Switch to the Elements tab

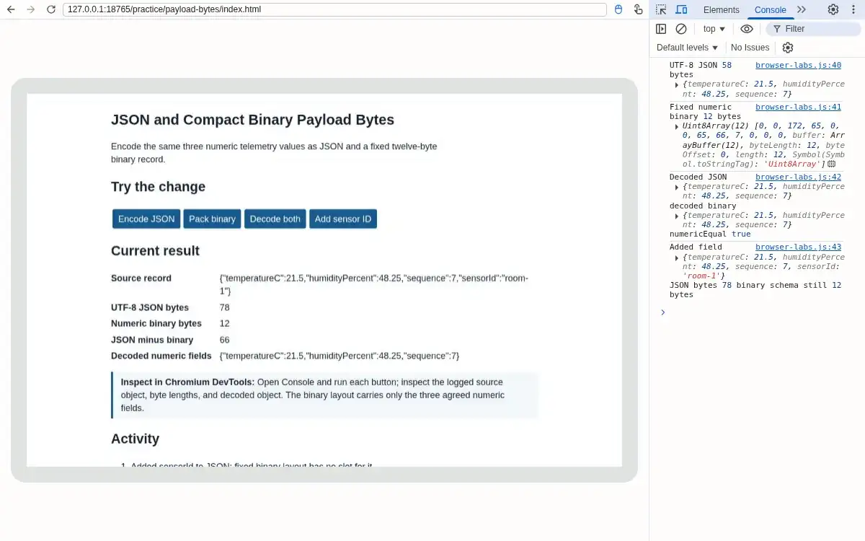(722, 10)
